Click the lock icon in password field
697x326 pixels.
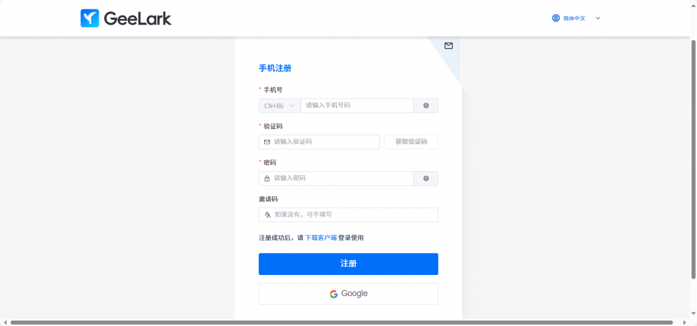(267, 179)
